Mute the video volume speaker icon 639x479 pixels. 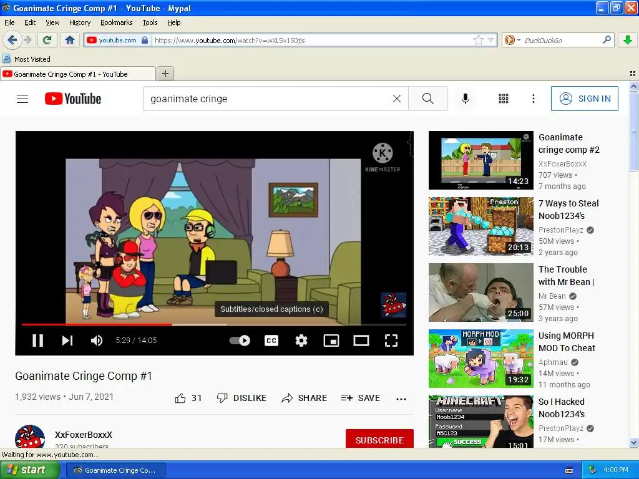tap(97, 341)
